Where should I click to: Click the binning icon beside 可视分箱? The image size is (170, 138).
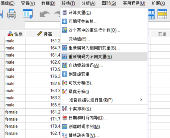click(64, 83)
